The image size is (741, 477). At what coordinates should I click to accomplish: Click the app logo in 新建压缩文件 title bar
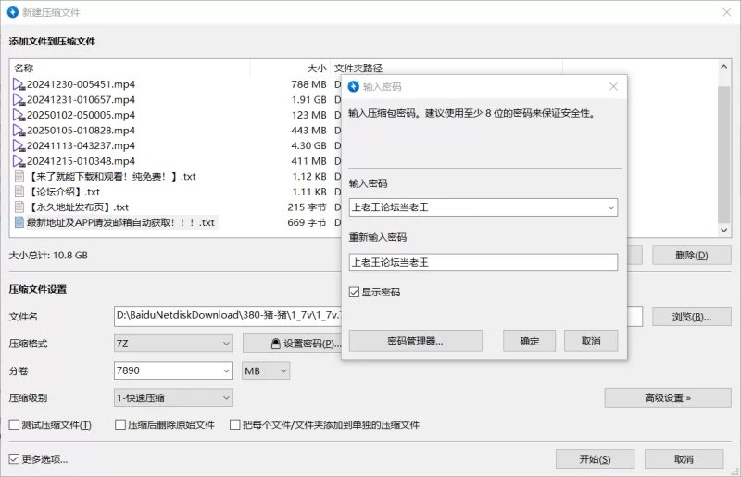[x=13, y=12]
